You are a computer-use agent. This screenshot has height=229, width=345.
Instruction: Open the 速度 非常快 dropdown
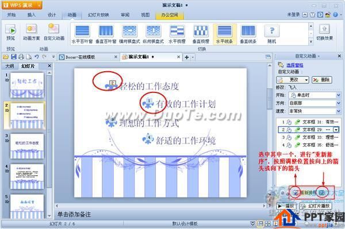339,111
